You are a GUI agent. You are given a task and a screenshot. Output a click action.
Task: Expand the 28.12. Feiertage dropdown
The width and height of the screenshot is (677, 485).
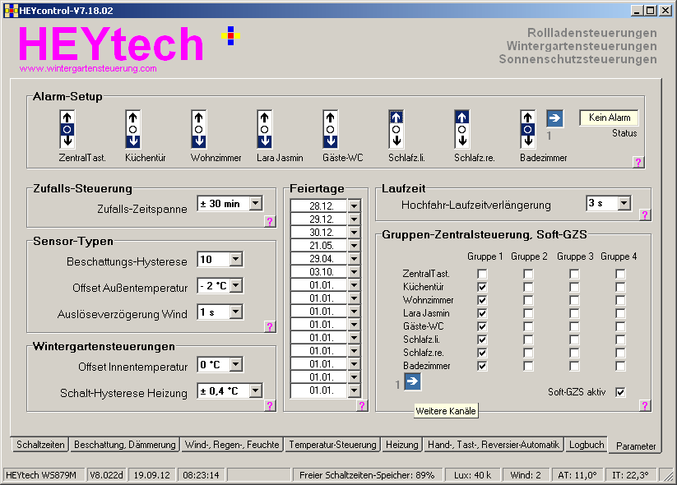[x=354, y=206]
